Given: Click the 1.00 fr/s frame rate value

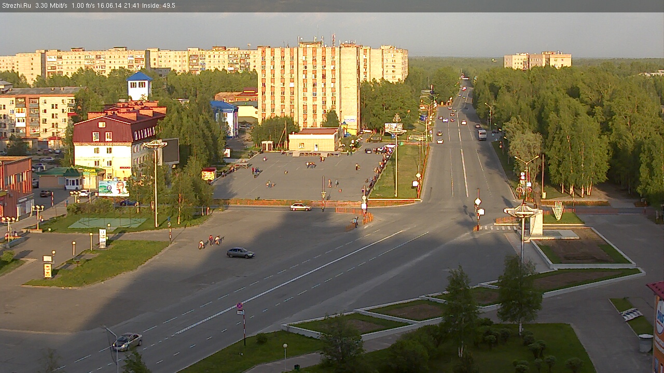Looking at the screenshot, I should (82, 6).
